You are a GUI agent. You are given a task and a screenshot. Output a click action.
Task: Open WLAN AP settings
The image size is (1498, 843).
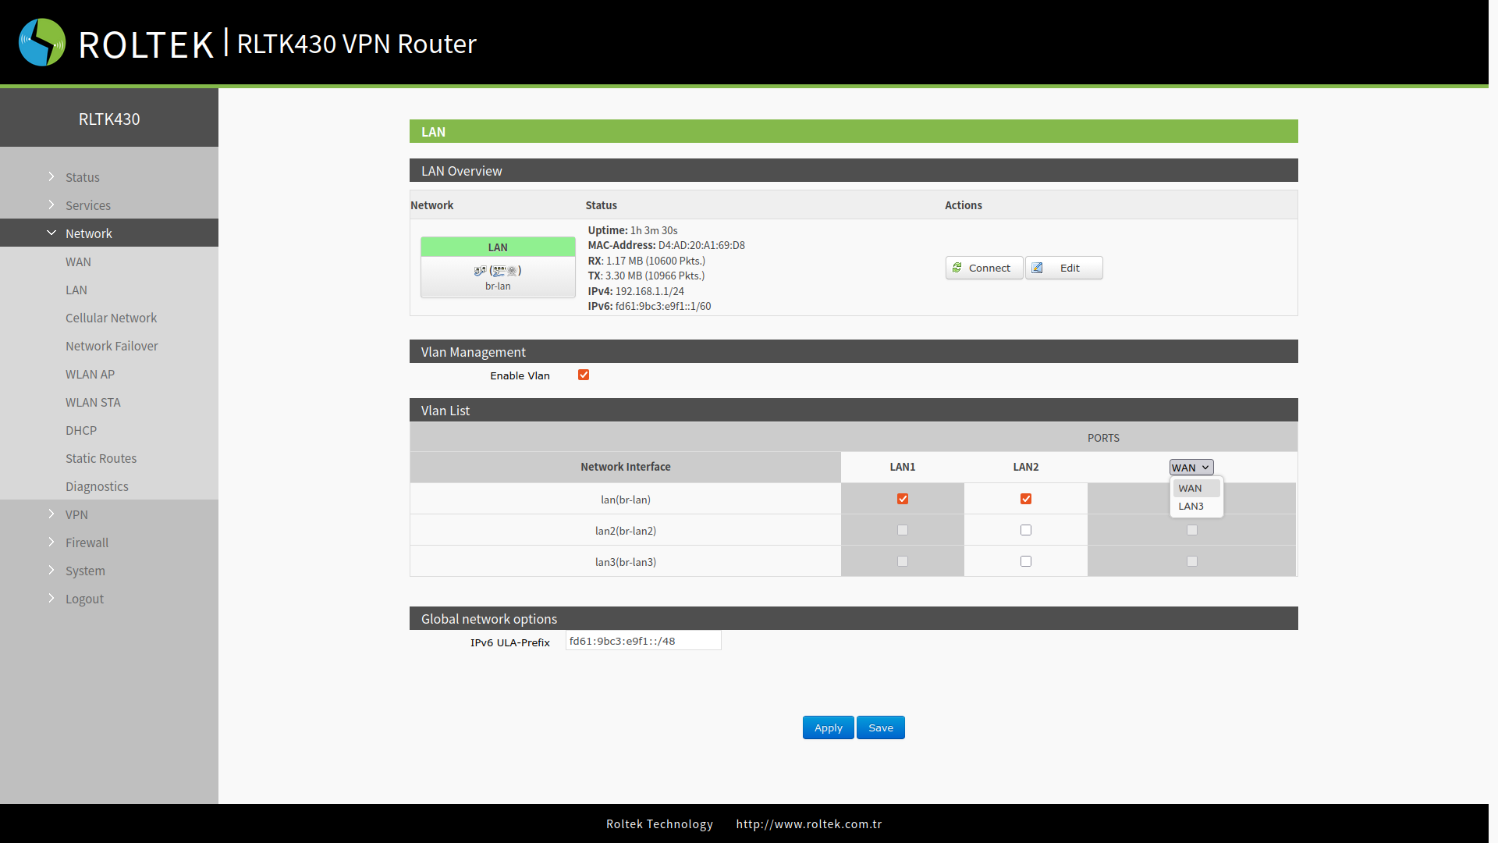tap(90, 374)
